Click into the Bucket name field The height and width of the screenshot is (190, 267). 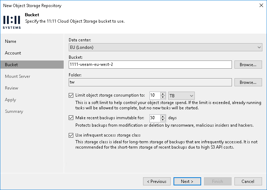pyautogui.click(x=150, y=65)
